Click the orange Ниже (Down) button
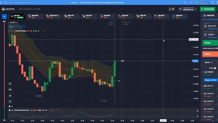Viewport: 218px width, 123px height. (210, 54)
